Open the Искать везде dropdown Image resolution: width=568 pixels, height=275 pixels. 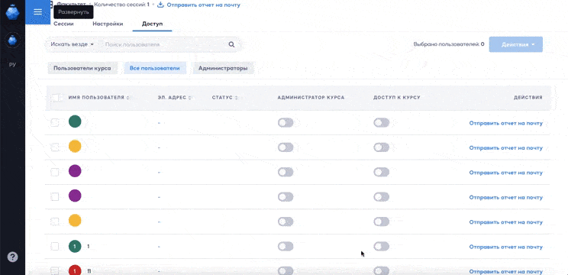point(72,44)
